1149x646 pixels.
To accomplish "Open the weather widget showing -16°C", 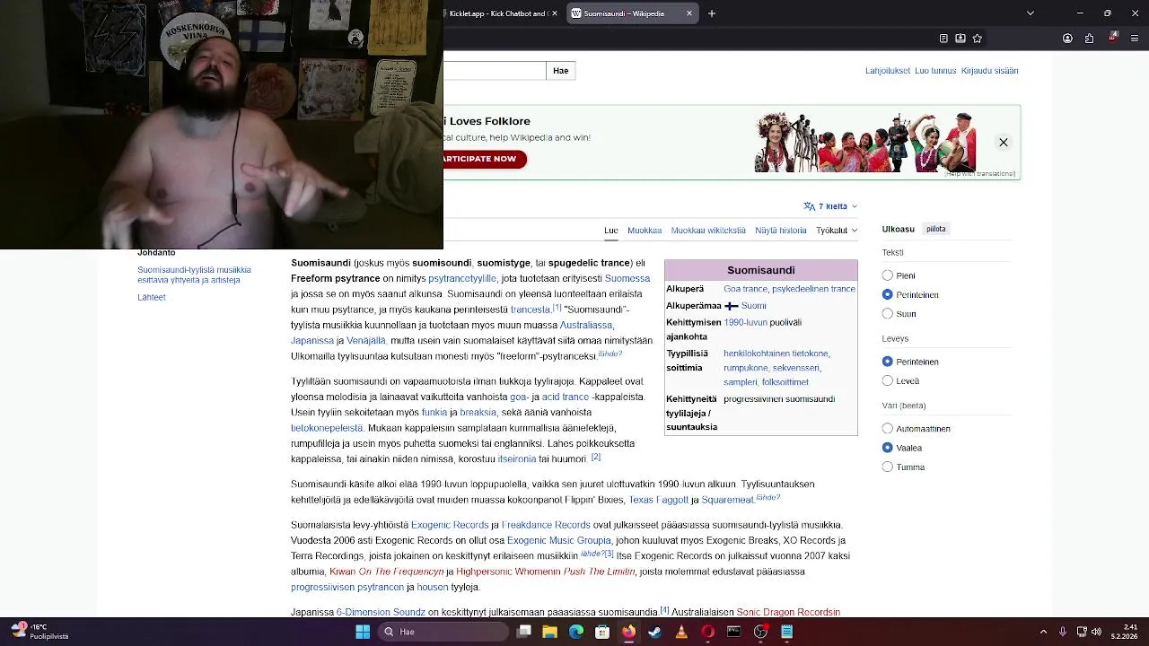I will tap(39, 632).
